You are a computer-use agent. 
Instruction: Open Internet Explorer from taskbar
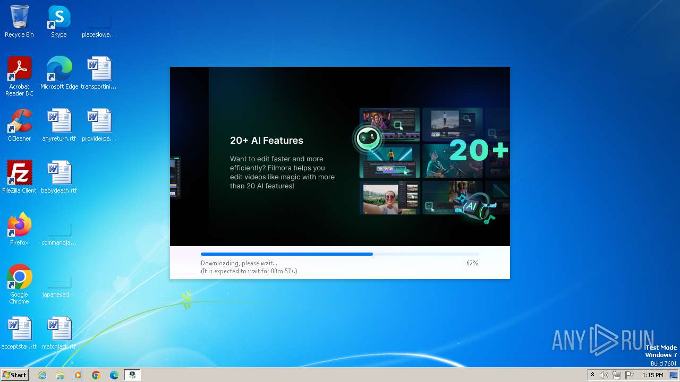[x=42, y=375]
